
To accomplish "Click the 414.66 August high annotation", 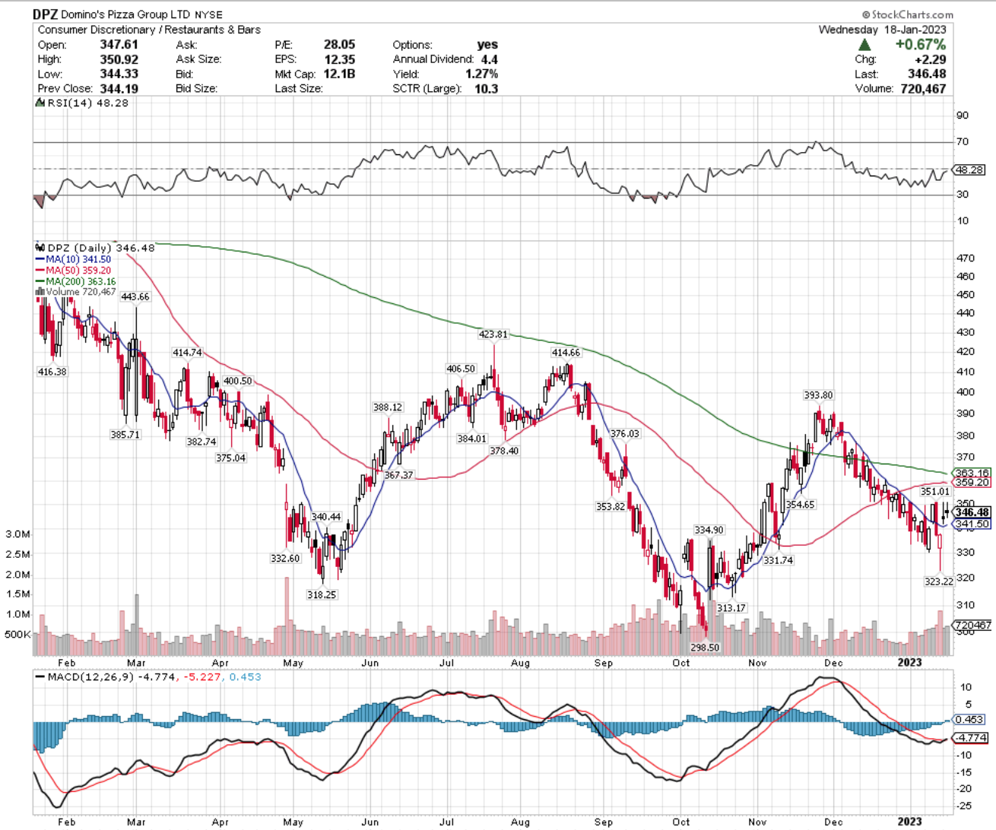I will pos(566,353).
